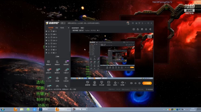
Task: Add a 摄像头 camera source
Action: point(95,83)
